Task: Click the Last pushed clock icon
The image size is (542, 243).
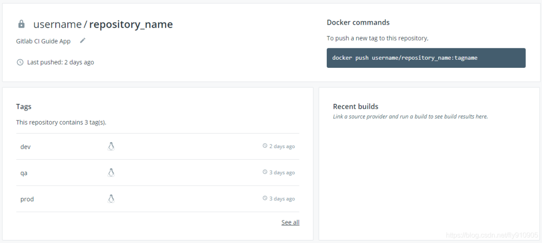Action: [x=20, y=62]
